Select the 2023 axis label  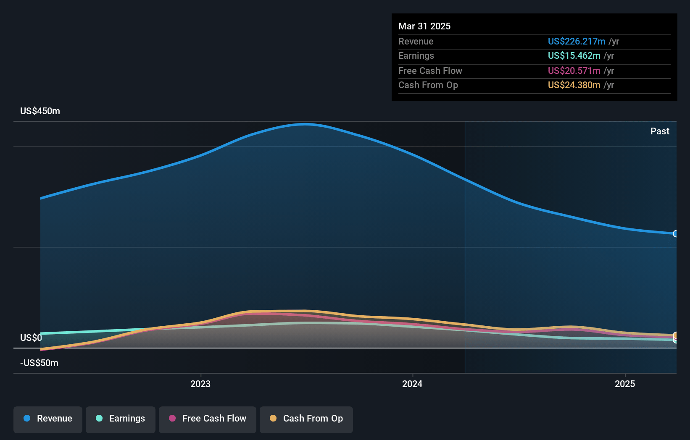pos(200,384)
